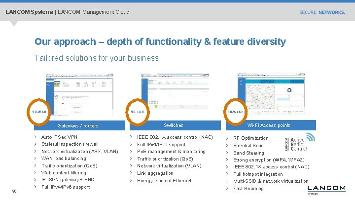This screenshot has width=355, height=200.
Task: Click 'RF Optimization' bullet
Action: tap(250, 138)
